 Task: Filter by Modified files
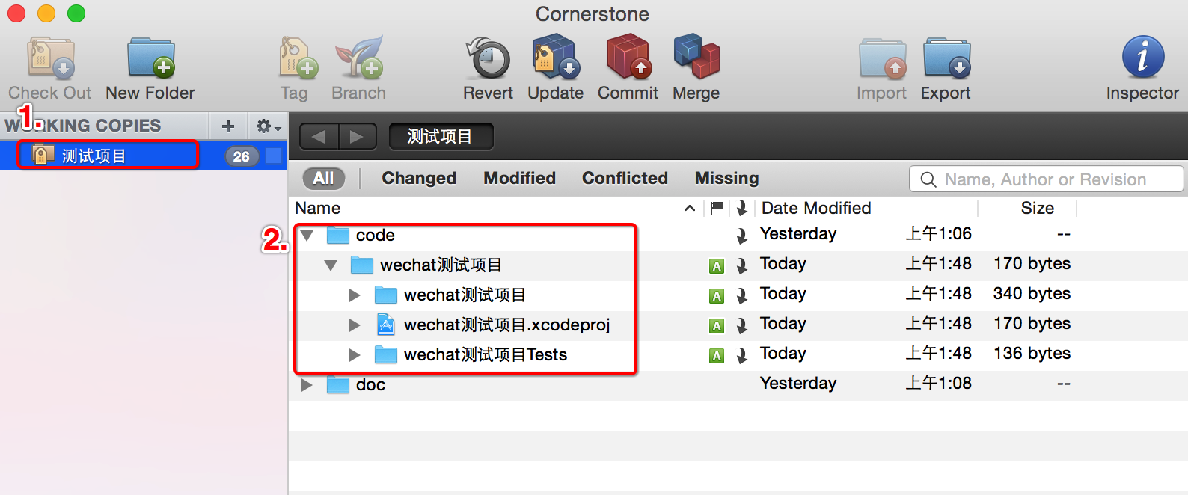point(519,178)
